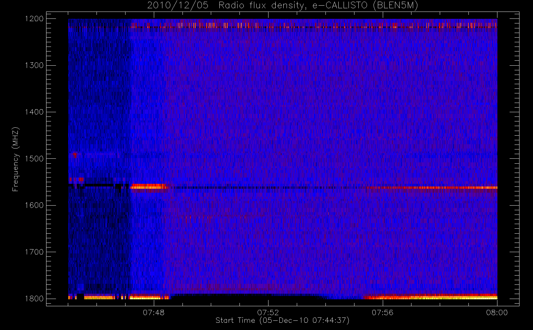The image size is (533, 330).
Task: Click the 1400 frequency tick label
Action: click(34, 112)
